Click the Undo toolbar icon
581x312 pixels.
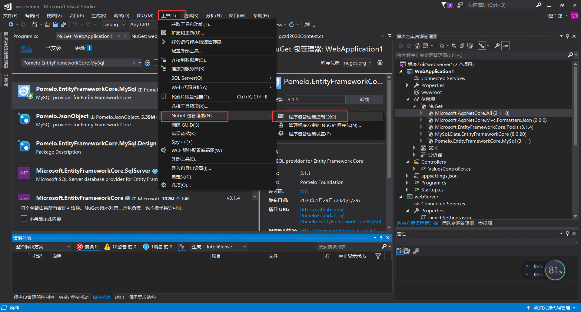point(75,24)
